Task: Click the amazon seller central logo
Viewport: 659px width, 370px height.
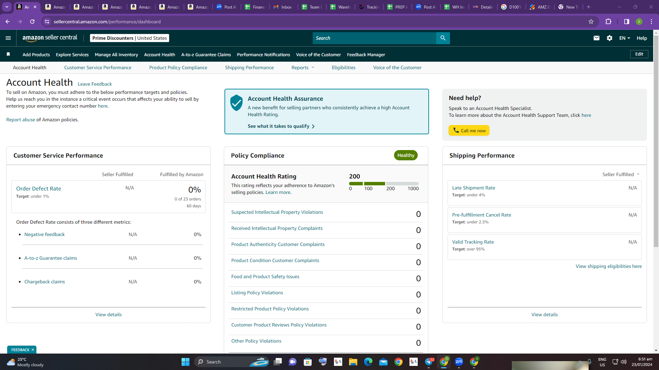Action: click(x=50, y=38)
